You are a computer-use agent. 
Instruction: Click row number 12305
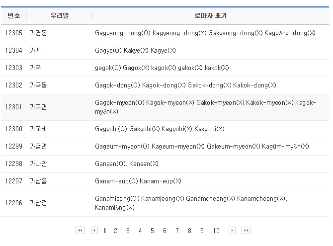click(13, 33)
